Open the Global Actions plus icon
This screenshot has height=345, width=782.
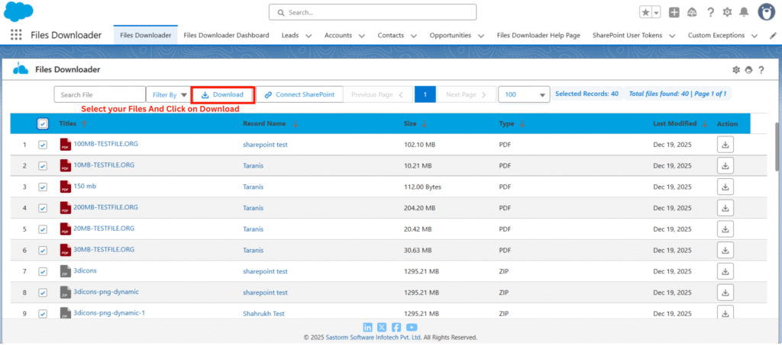(674, 12)
